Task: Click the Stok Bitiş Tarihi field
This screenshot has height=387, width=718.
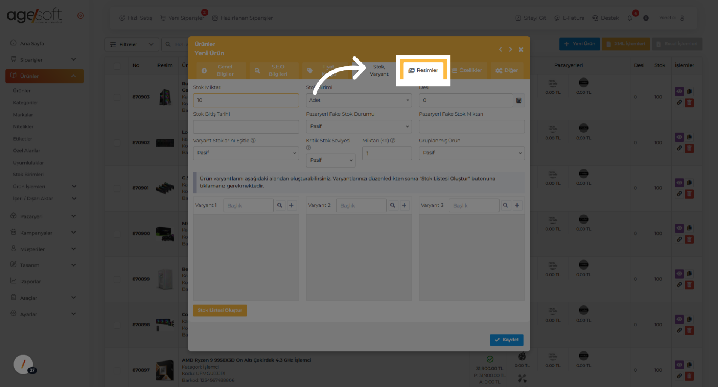Action: pos(246,127)
